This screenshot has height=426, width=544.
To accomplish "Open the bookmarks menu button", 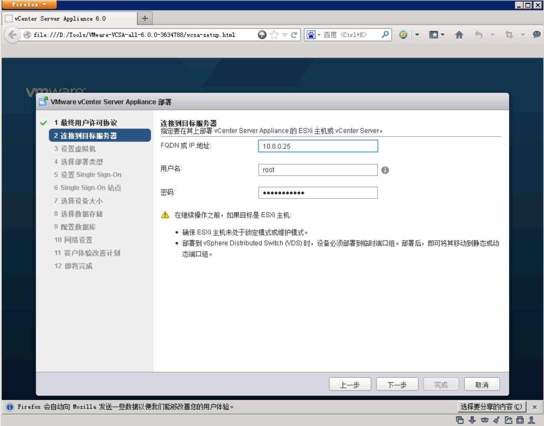I will 437,35.
